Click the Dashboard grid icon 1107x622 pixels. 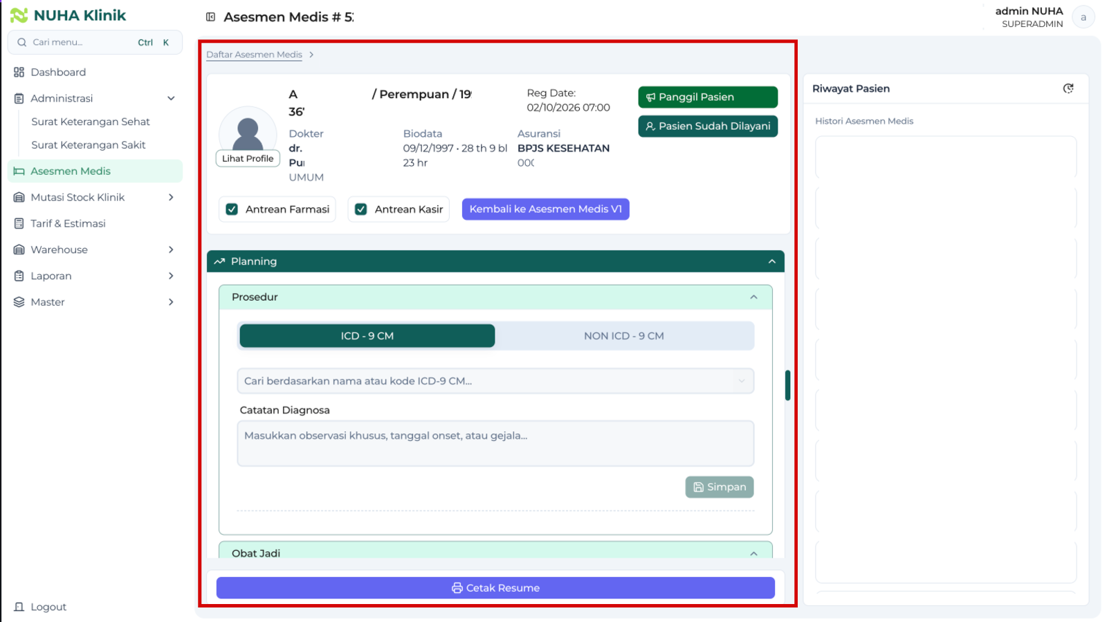click(x=19, y=72)
